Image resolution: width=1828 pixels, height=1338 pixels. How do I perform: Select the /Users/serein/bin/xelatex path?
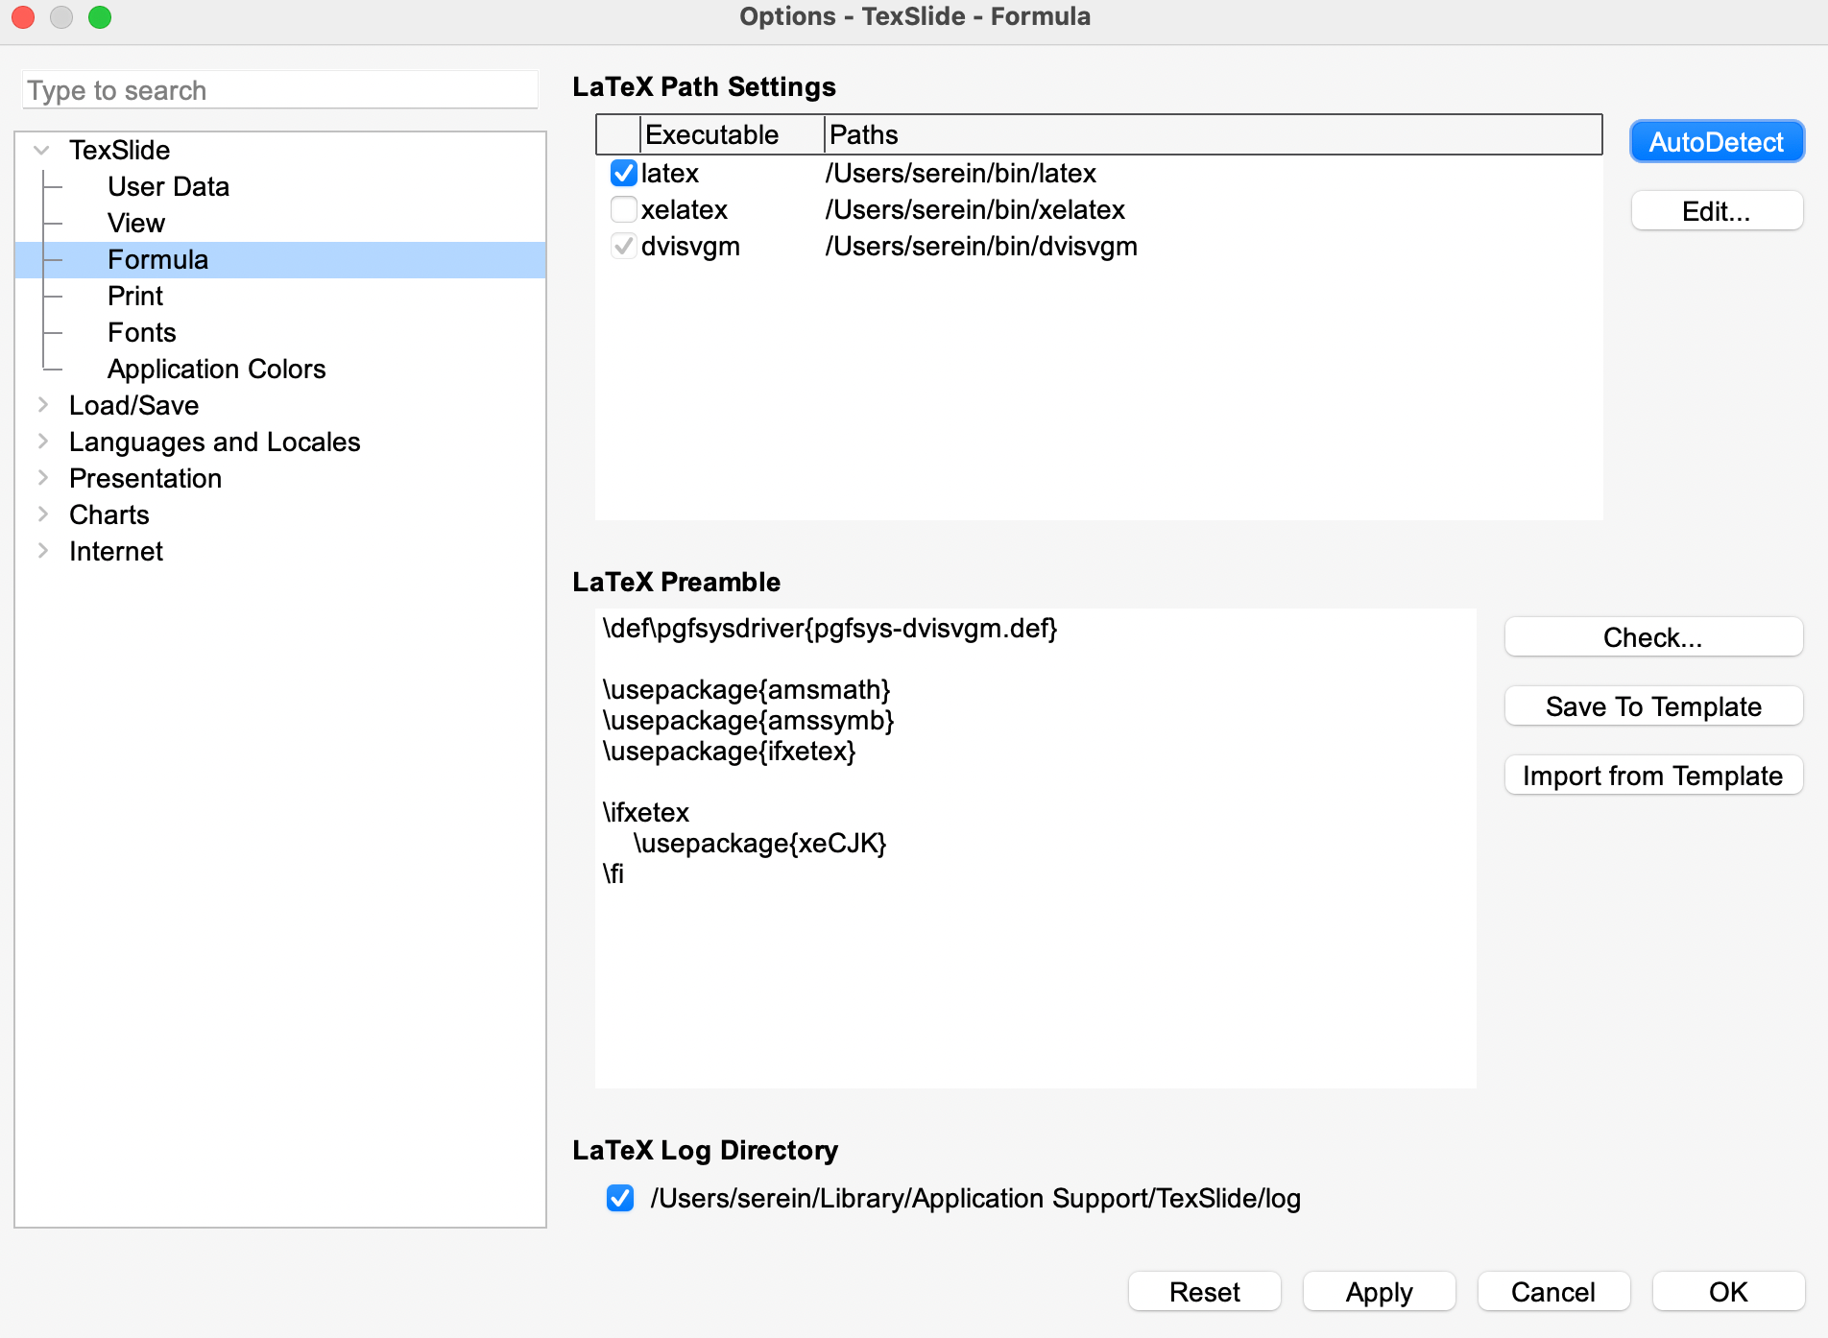(x=974, y=209)
